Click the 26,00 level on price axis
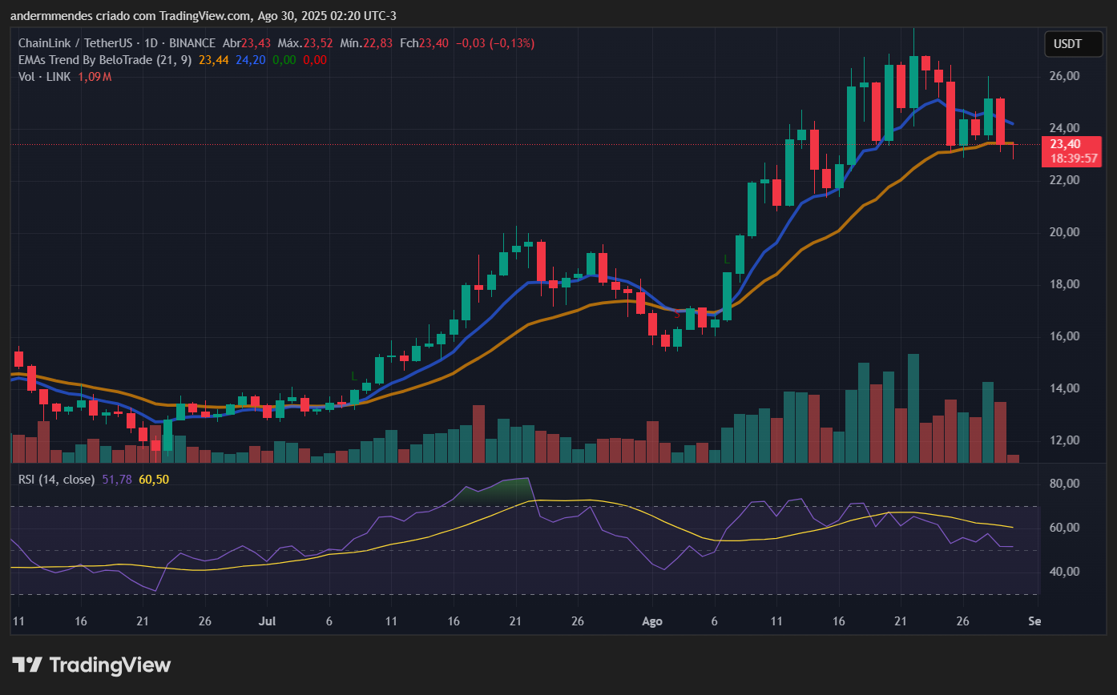Image resolution: width=1117 pixels, height=695 pixels. coord(1066,76)
